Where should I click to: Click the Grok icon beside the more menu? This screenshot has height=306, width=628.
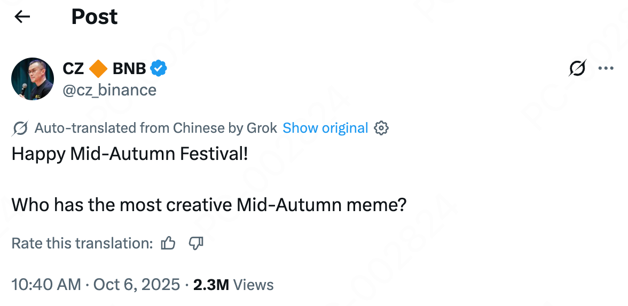pos(578,68)
